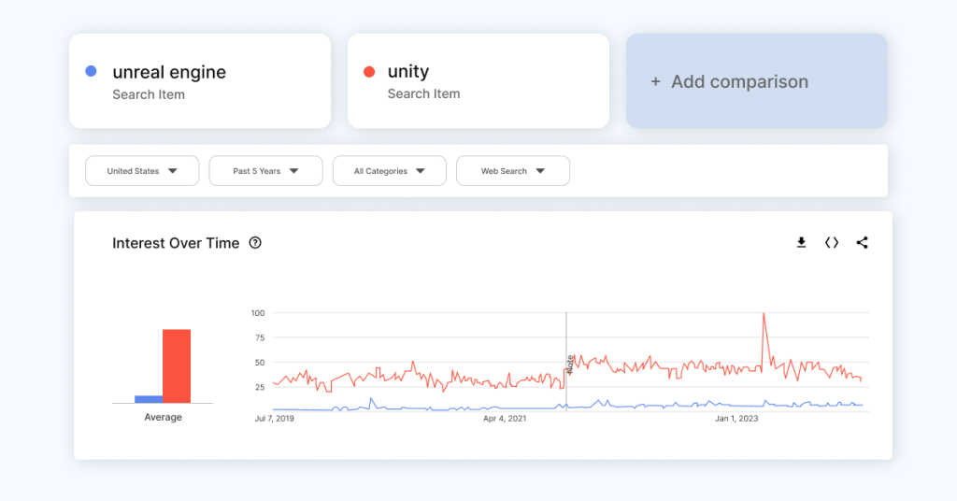Click help icon beside Interest Over Time
Image resolution: width=957 pixels, height=501 pixels.
(x=255, y=243)
